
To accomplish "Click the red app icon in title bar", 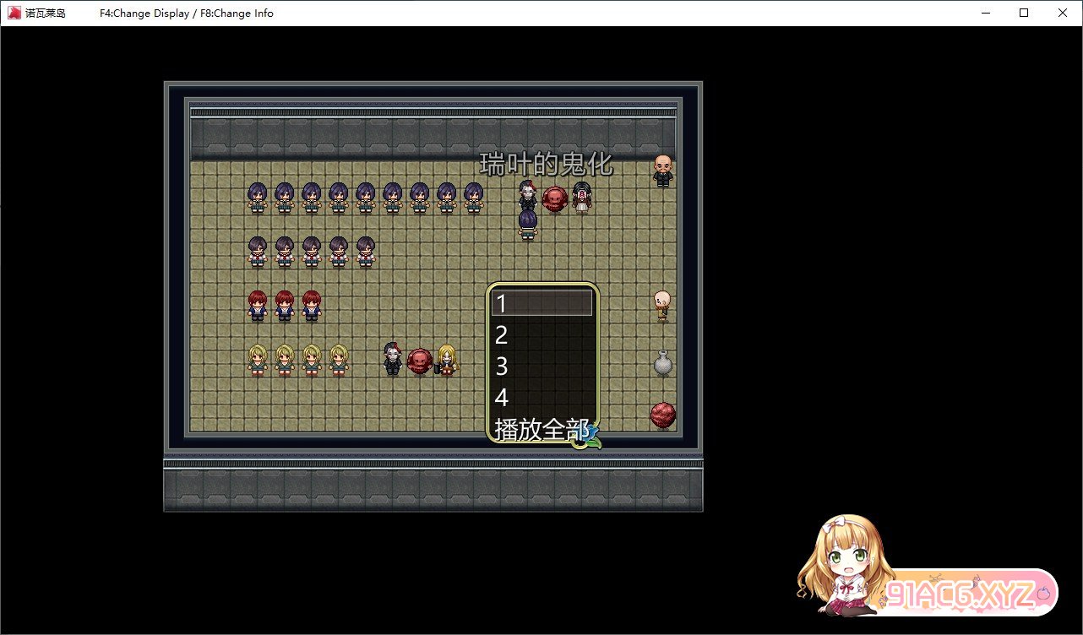I will [14, 13].
